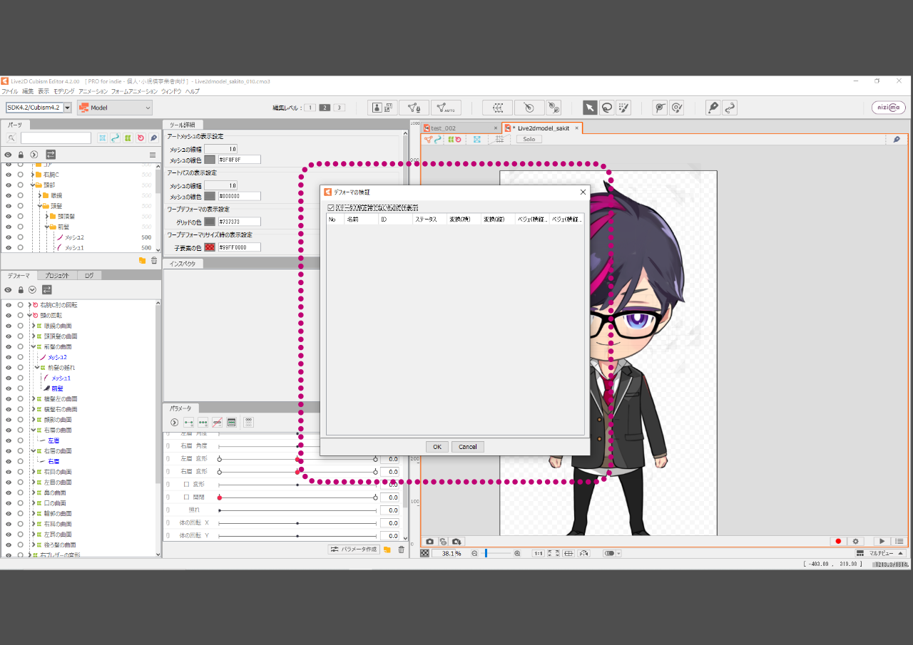This screenshot has height=645, width=913.
Task: Switch to the プロジェクト tab
Action: [x=56, y=275]
